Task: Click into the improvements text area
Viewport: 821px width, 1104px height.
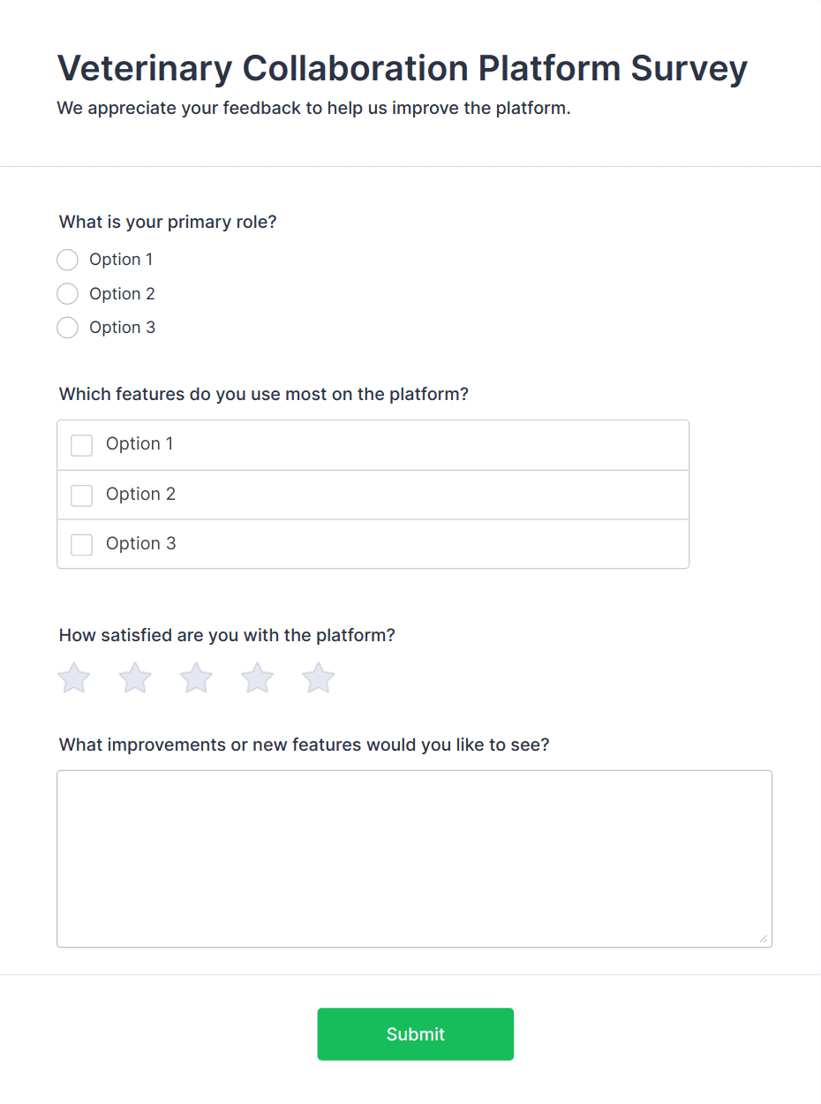Action: (x=414, y=858)
